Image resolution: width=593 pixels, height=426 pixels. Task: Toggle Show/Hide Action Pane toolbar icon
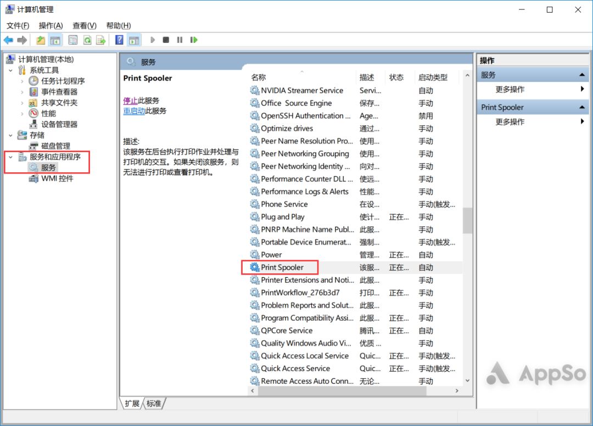tap(134, 40)
